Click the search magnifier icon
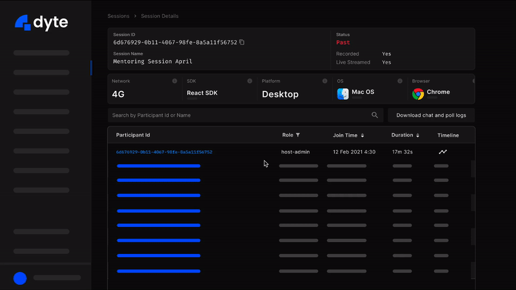Viewport: 516px width, 290px height. [x=375, y=115]
